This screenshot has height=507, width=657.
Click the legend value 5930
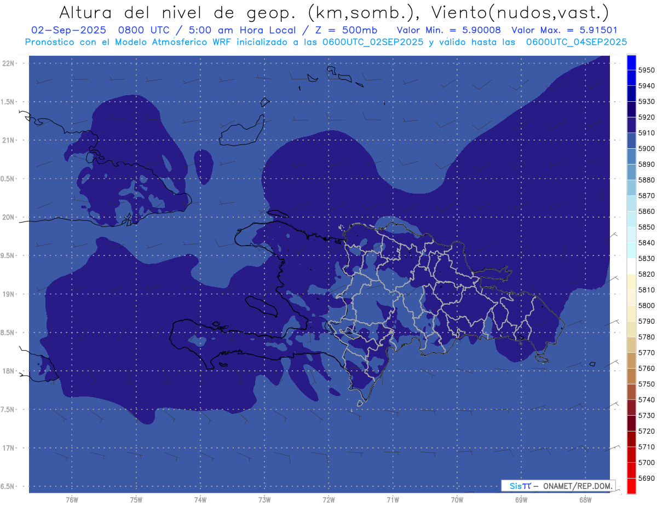[646, 102]
